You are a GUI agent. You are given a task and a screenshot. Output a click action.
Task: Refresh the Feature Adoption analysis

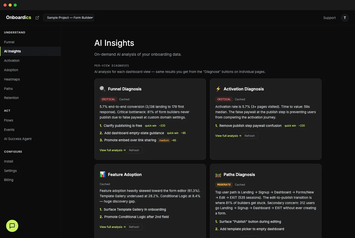coord(134,227)
